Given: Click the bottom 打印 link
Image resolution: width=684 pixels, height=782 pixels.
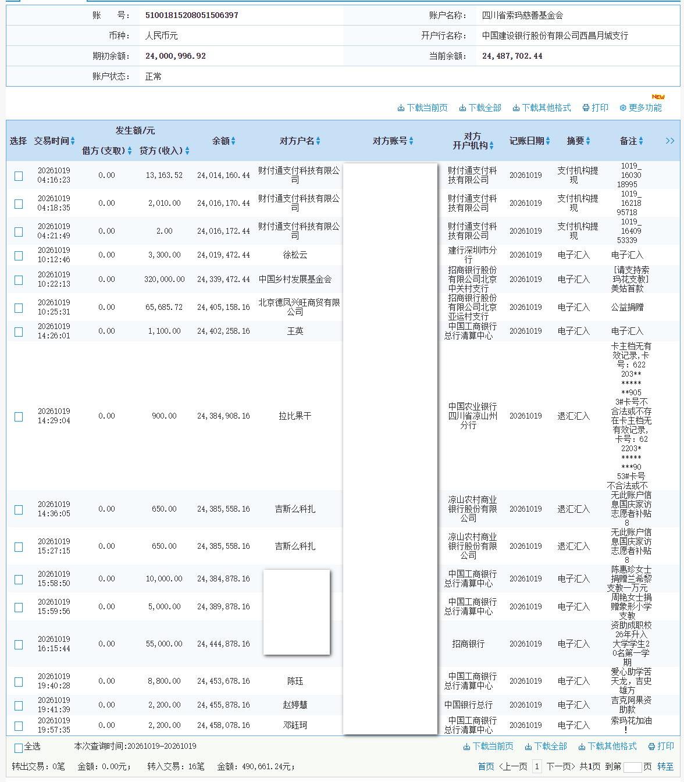Looking at the screenshot, I should [x=661, y=746].
